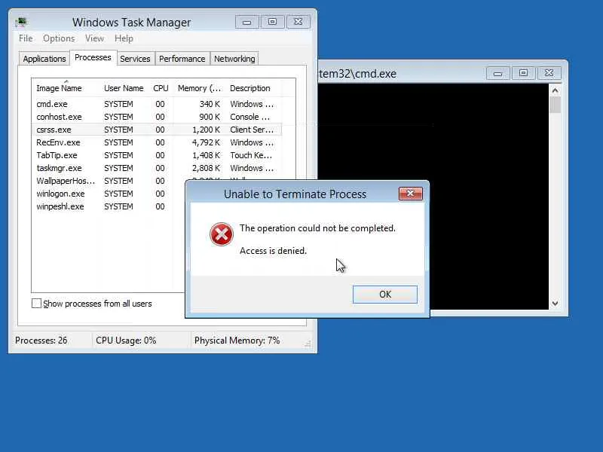Click the Access is denied message
The height and width of the screenshot is (452, 603).
click(x=273, y=251)
